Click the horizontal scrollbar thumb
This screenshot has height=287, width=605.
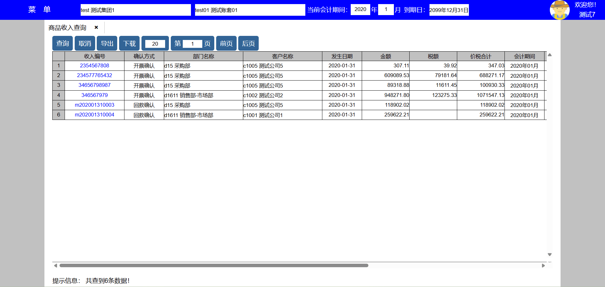click(x=214, y=266)
